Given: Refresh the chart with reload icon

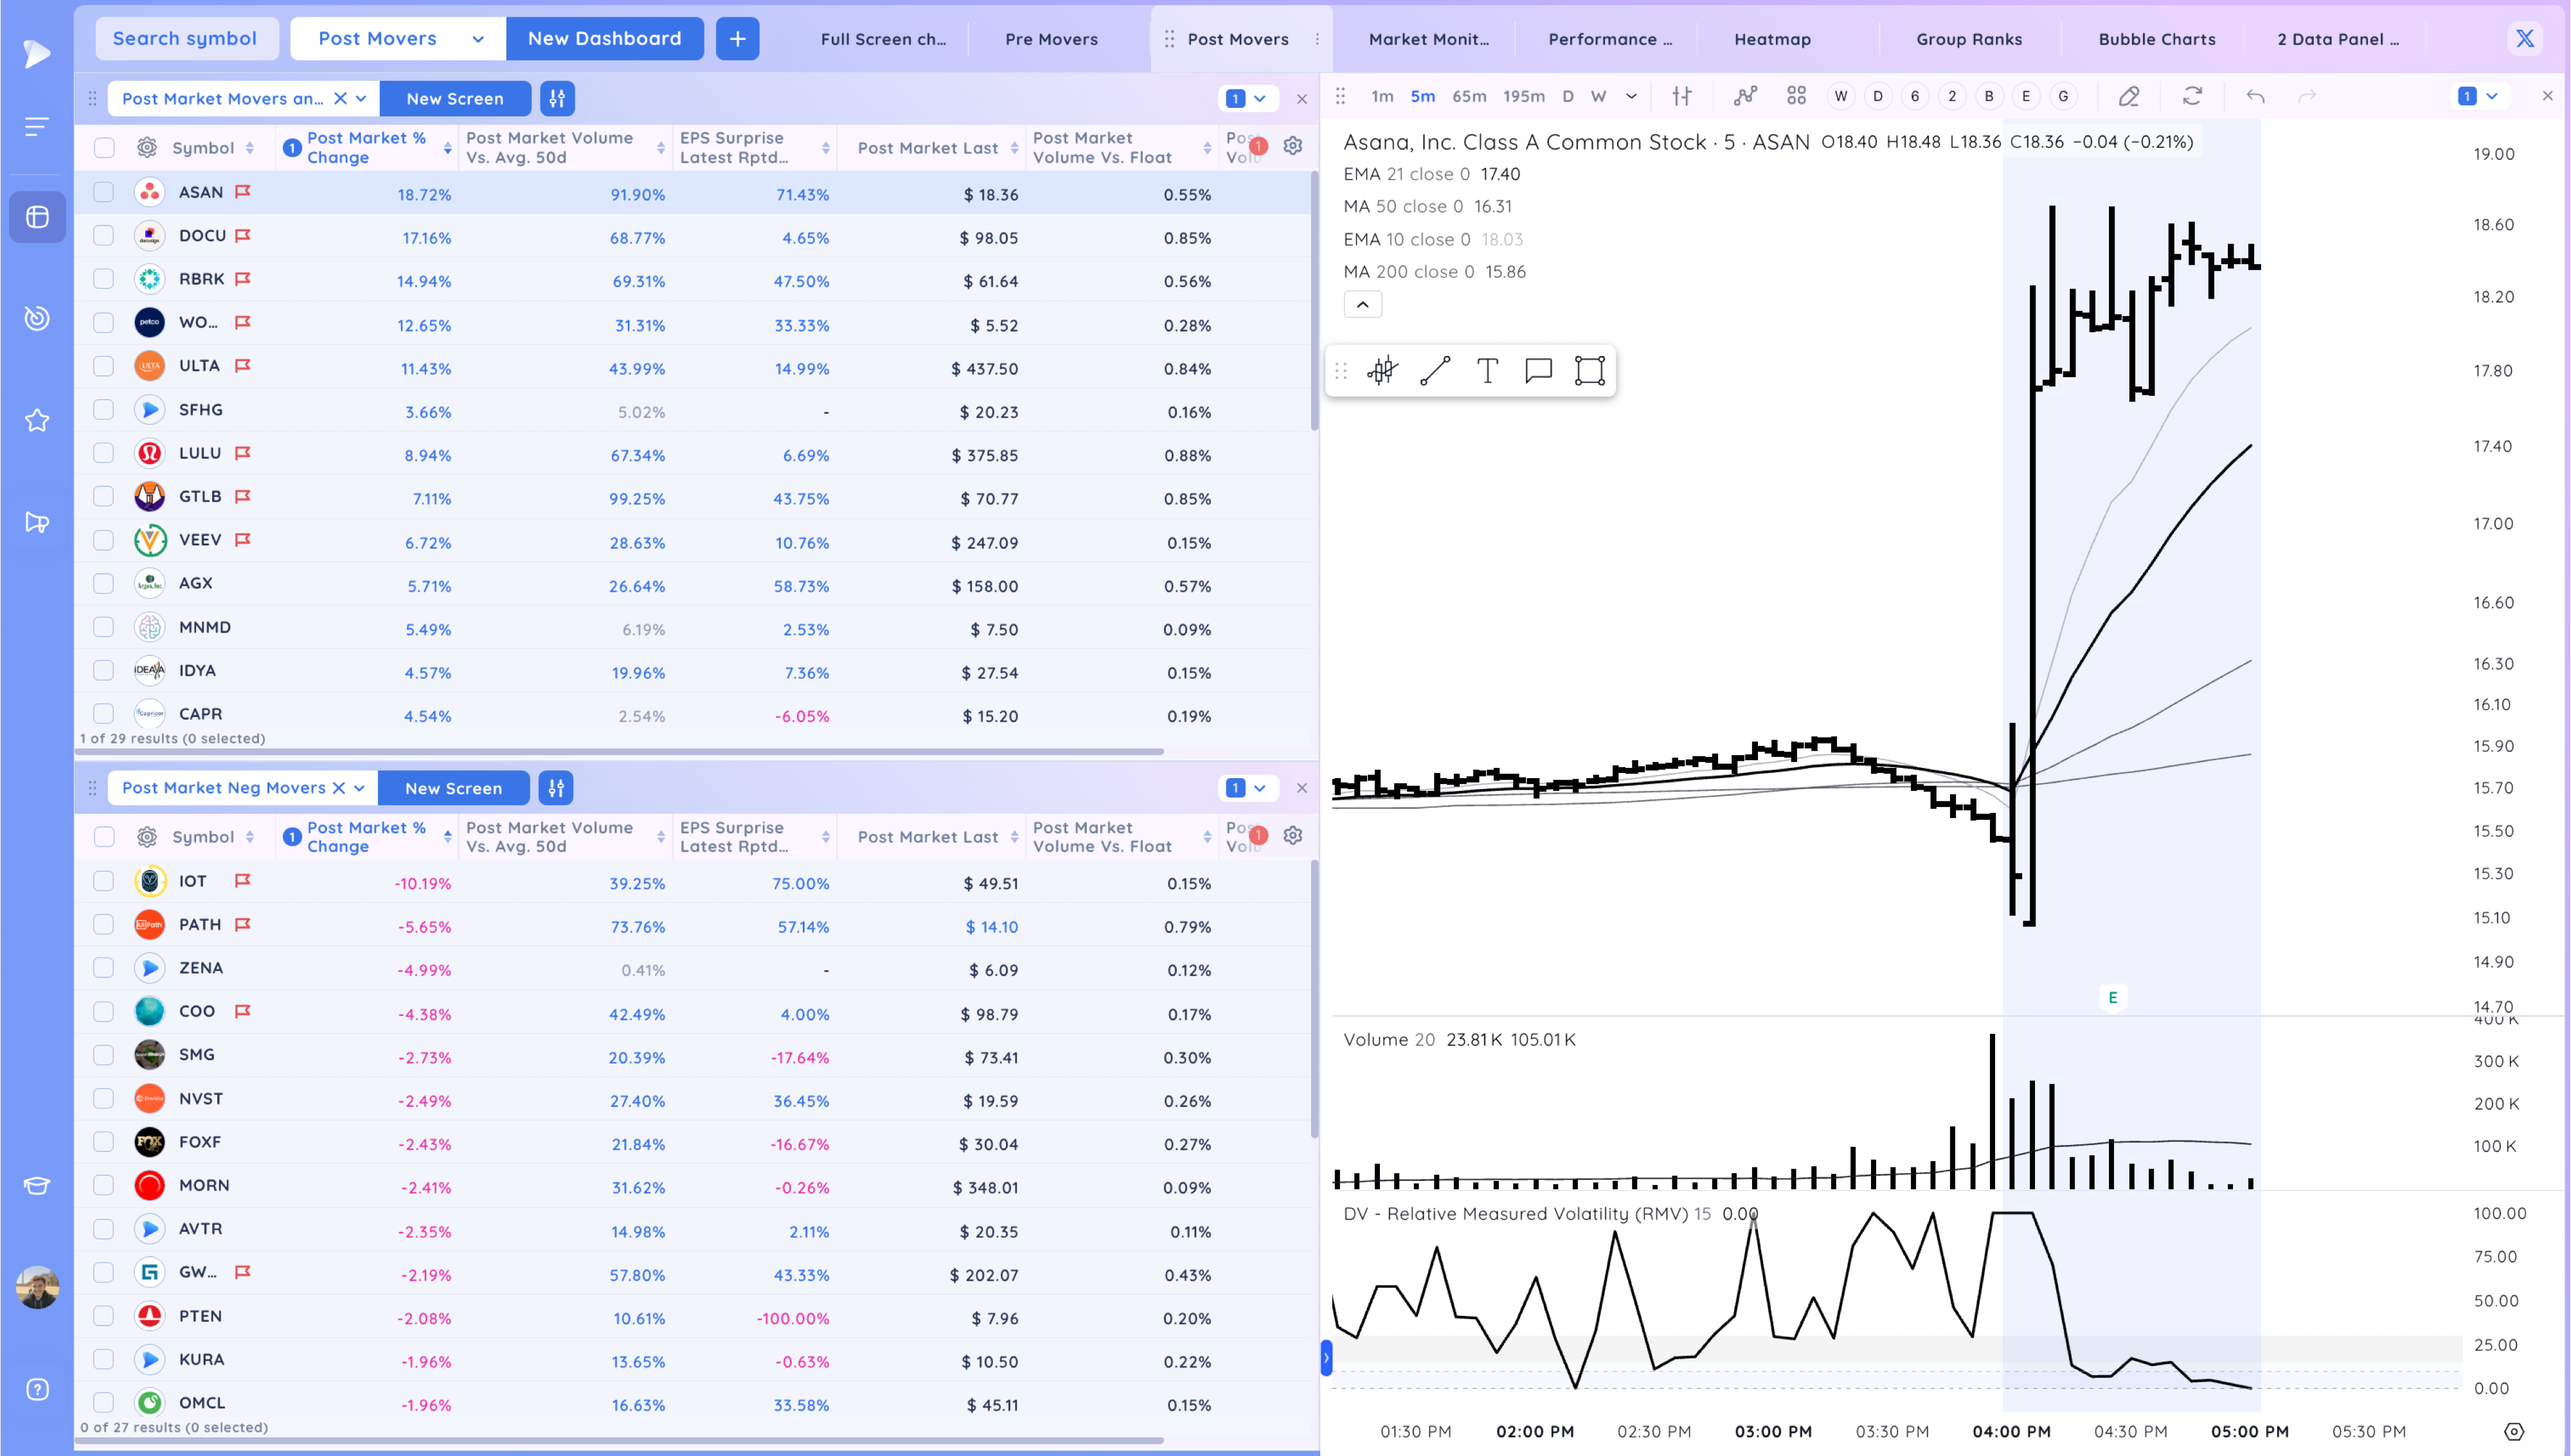Looking at the screenshot, I should point(2192,96).
